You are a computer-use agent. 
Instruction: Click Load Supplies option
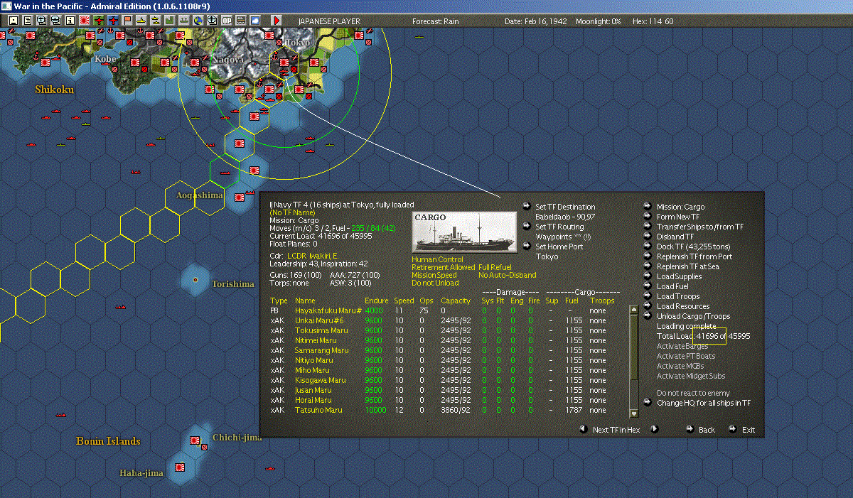pos(679,276)
